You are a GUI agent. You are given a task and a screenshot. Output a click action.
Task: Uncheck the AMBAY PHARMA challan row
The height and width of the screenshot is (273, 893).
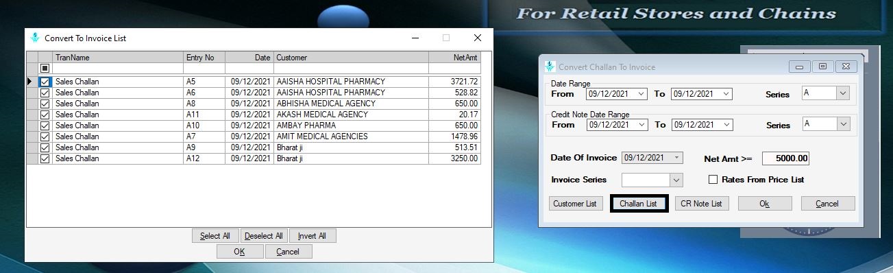click(45, 126)
